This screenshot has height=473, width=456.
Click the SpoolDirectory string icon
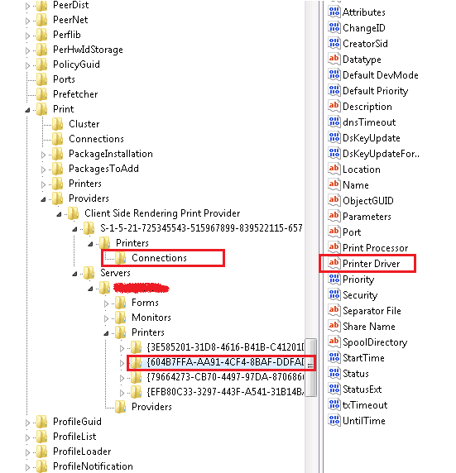tap(334, 342)
